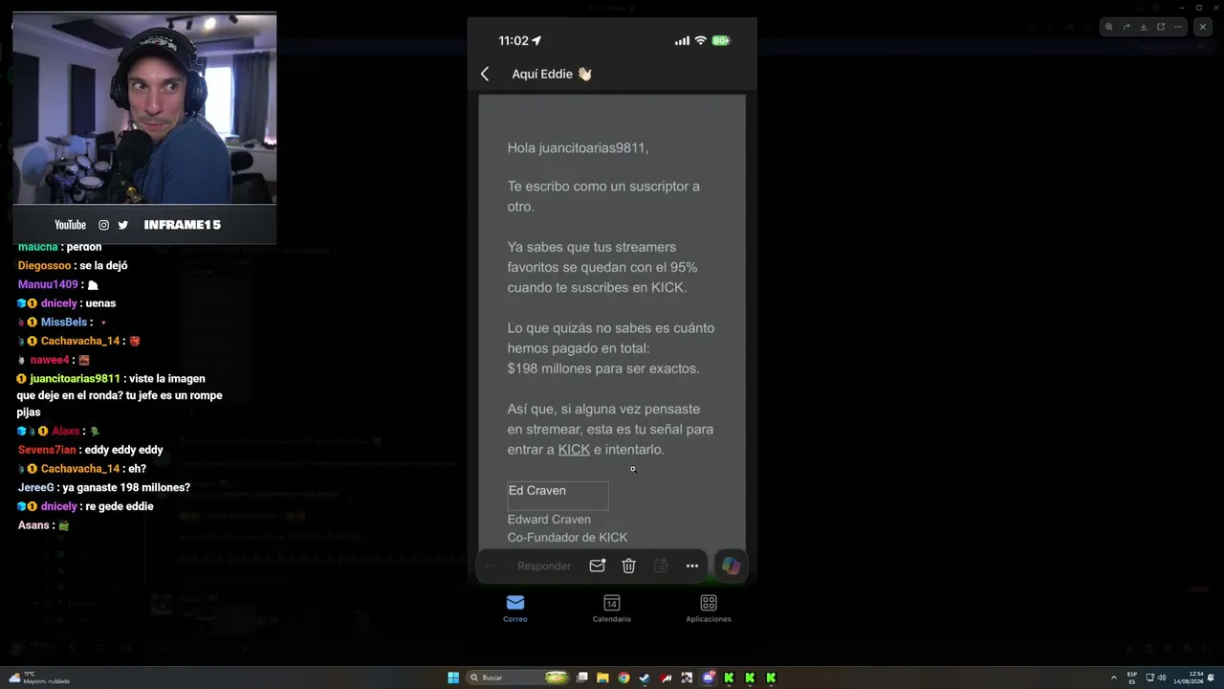Open the Copilot icon in the email toolbar
This screenshot has width=1224, height=689.
731,566
